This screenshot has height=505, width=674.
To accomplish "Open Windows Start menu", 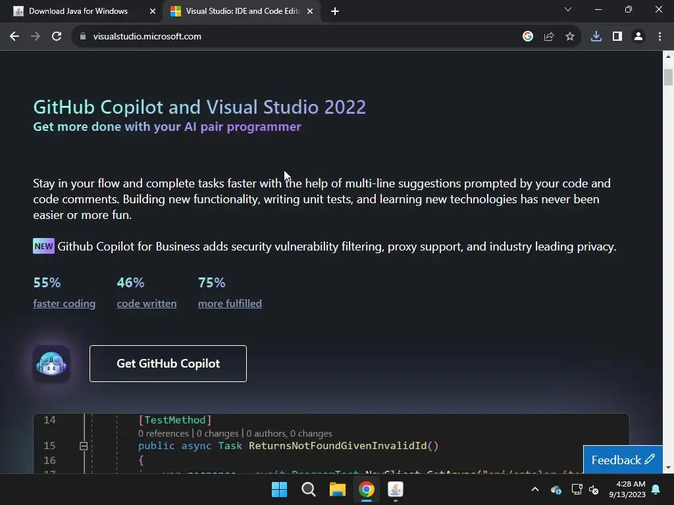I will pos(279,489).
